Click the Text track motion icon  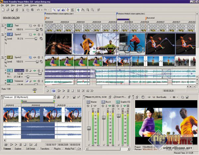[x=30, y=26]
